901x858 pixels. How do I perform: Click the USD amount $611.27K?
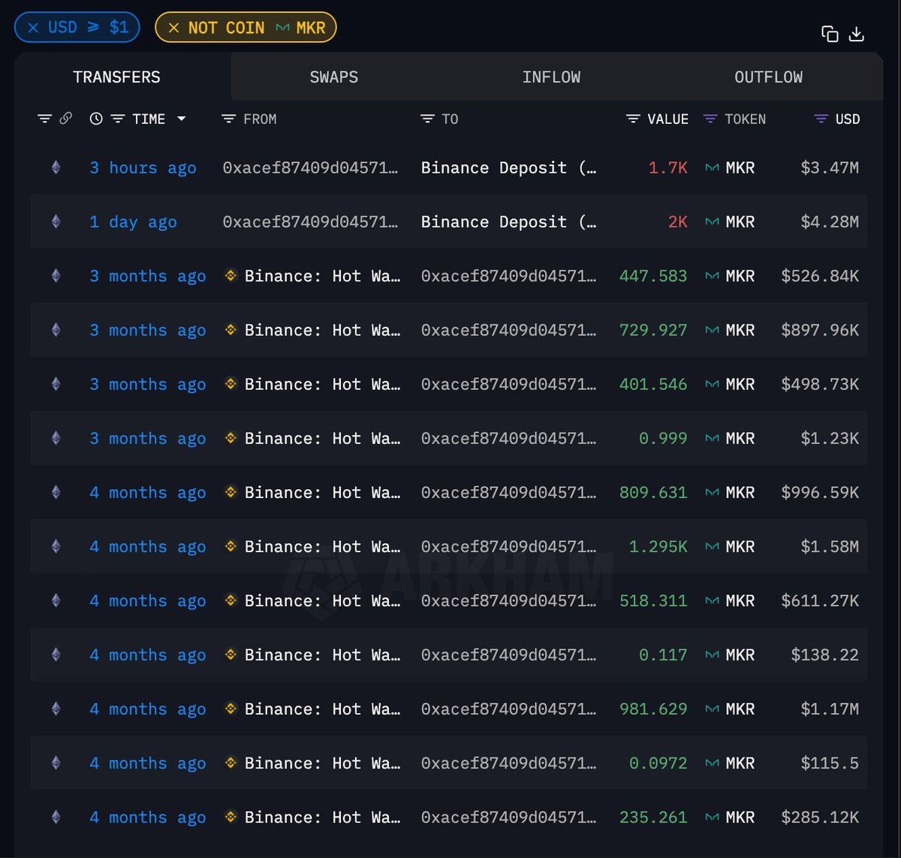pos(820,600)
